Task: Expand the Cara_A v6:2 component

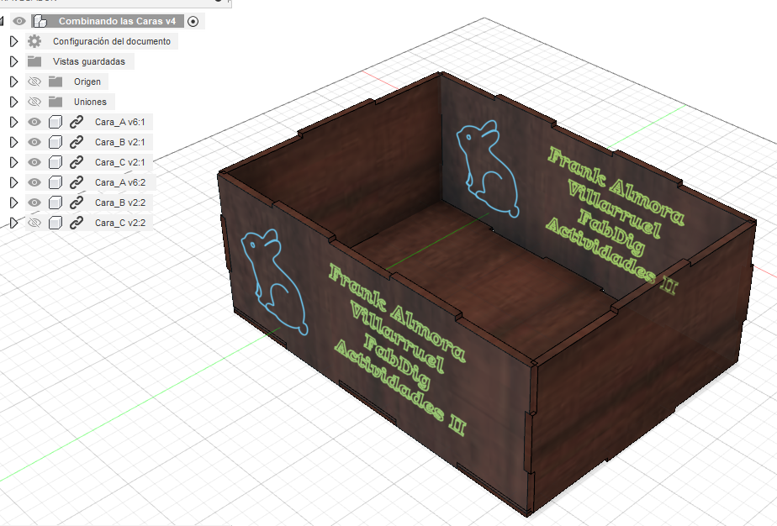Action: tap(13, 182)
